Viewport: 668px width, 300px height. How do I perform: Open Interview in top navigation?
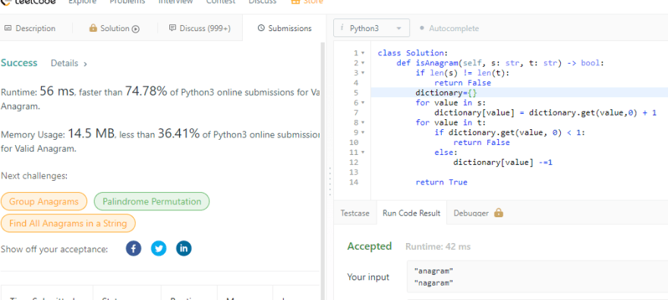[x=175, y=2]
